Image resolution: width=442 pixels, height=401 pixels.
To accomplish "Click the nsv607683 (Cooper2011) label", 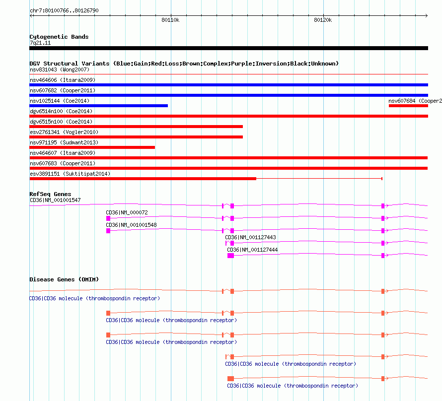I will click(63, 163).
